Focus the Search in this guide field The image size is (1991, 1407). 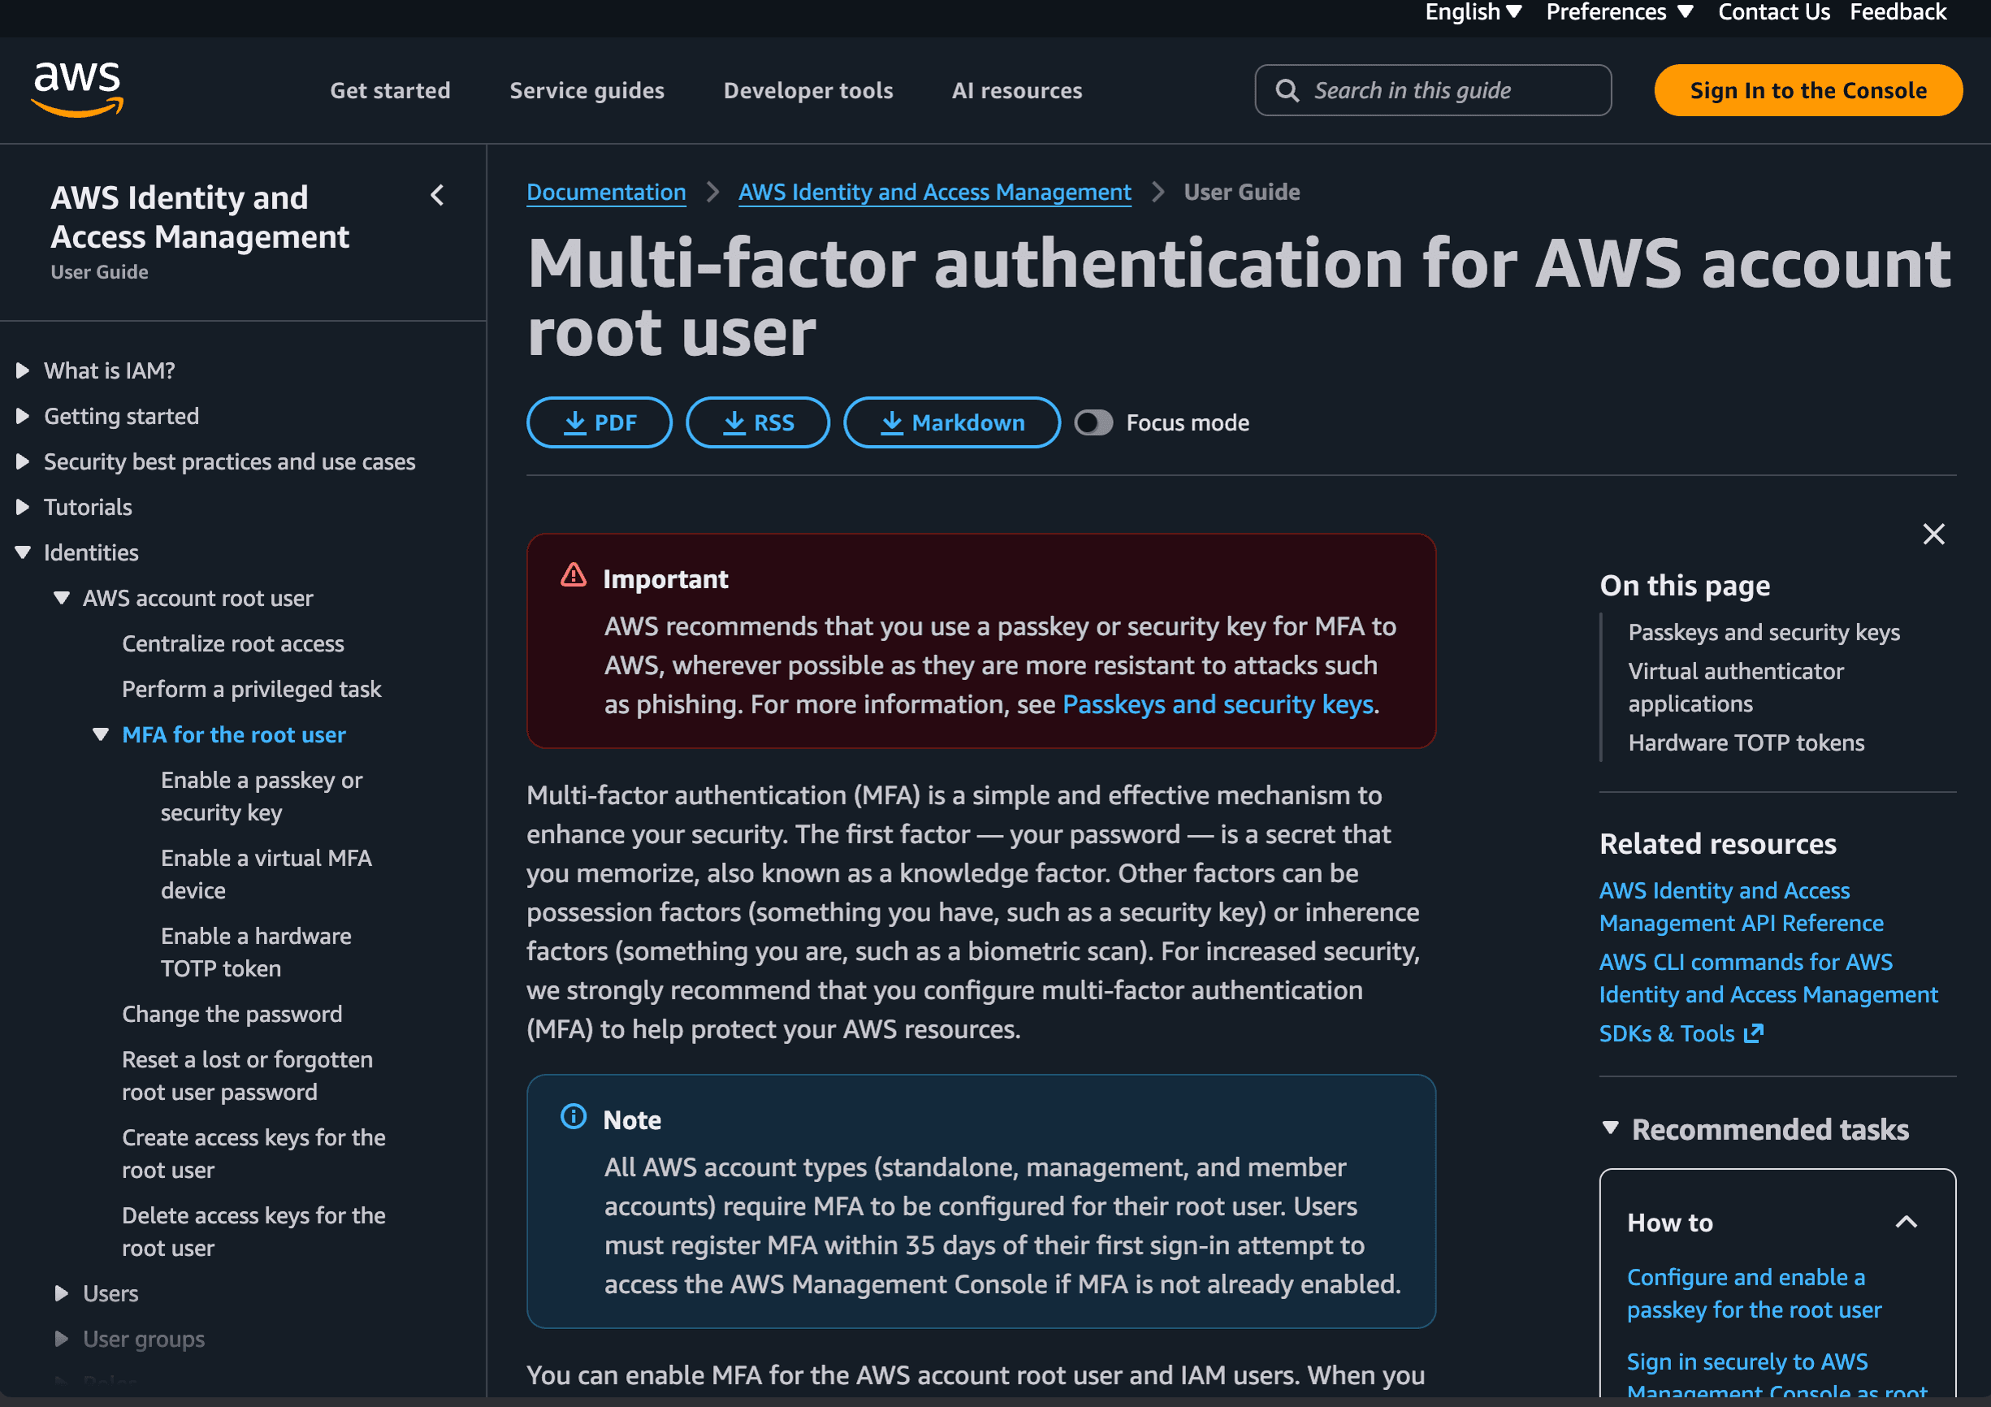click(1433, 90)
